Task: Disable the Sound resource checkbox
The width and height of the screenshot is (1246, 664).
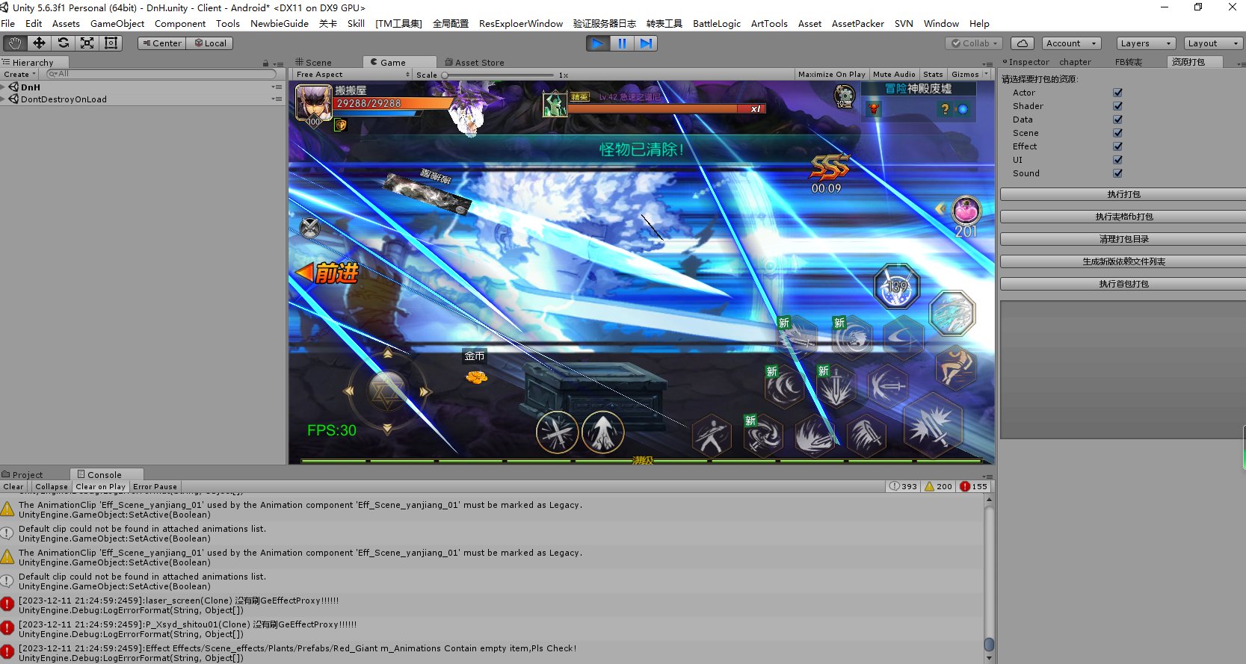Action: click(x=1117, y=173)
